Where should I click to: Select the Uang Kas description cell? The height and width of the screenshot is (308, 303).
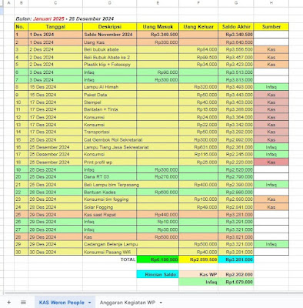[110, 42]
